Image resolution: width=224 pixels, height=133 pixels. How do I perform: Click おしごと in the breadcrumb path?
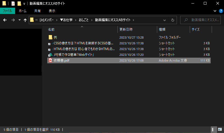(x=84, y=20)
